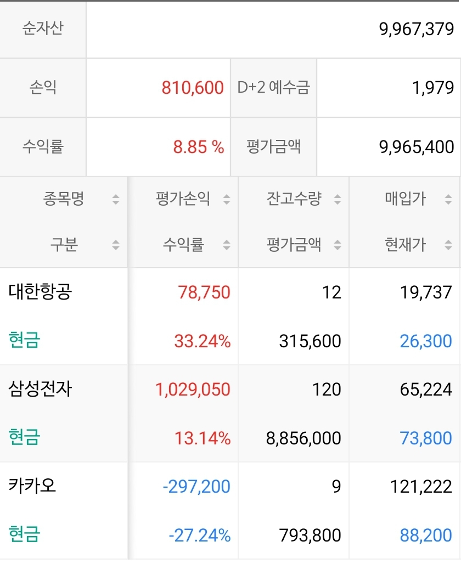This screenshot has height=581, width=461.
Task: Tap the 현재가 sort arrow icon
Action: tap(448, 245)
